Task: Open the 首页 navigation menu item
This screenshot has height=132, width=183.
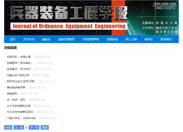Action: coord(13,39)
